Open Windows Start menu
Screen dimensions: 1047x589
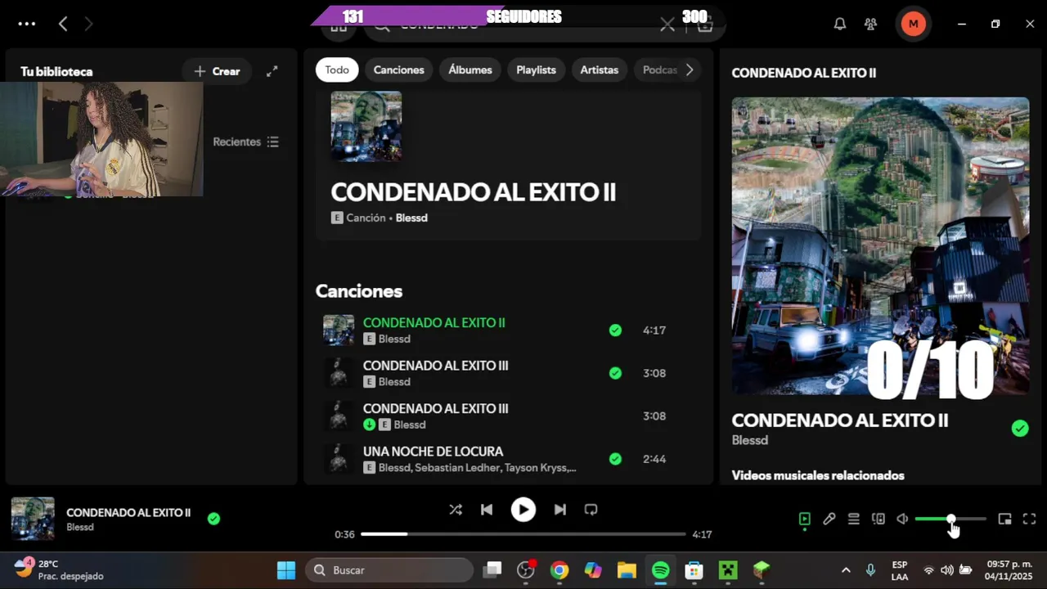click(286, 570)
